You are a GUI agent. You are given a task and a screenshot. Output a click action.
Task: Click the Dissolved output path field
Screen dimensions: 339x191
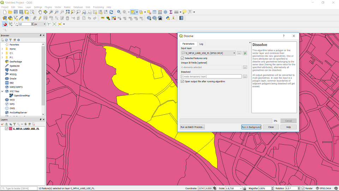(x=211, y=76)
